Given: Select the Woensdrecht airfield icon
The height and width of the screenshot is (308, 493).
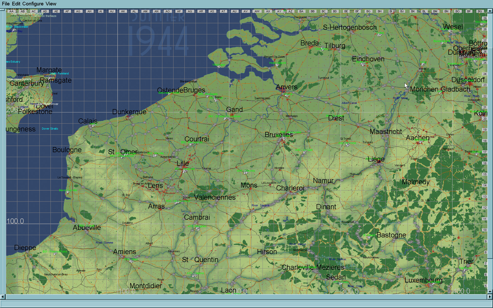Looking at the screenshot, I should tap(277, 65).
